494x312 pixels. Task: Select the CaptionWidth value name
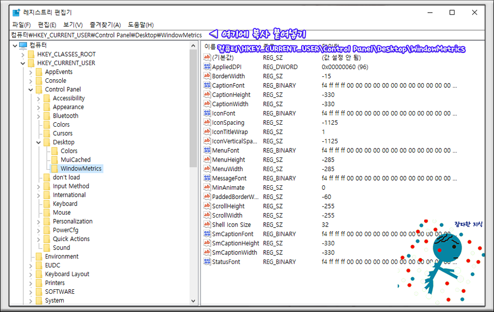click(230, 103)
